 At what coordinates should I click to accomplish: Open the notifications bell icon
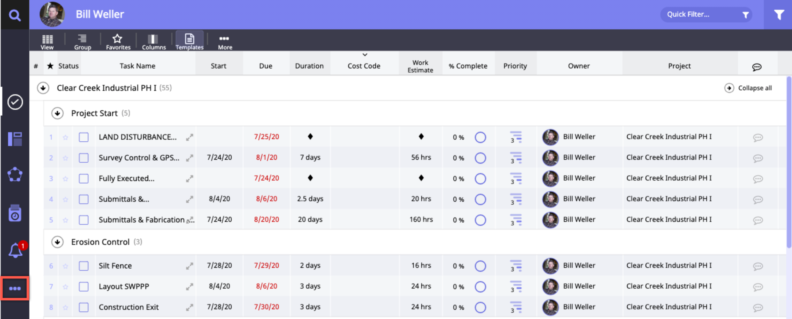(15, 250)
